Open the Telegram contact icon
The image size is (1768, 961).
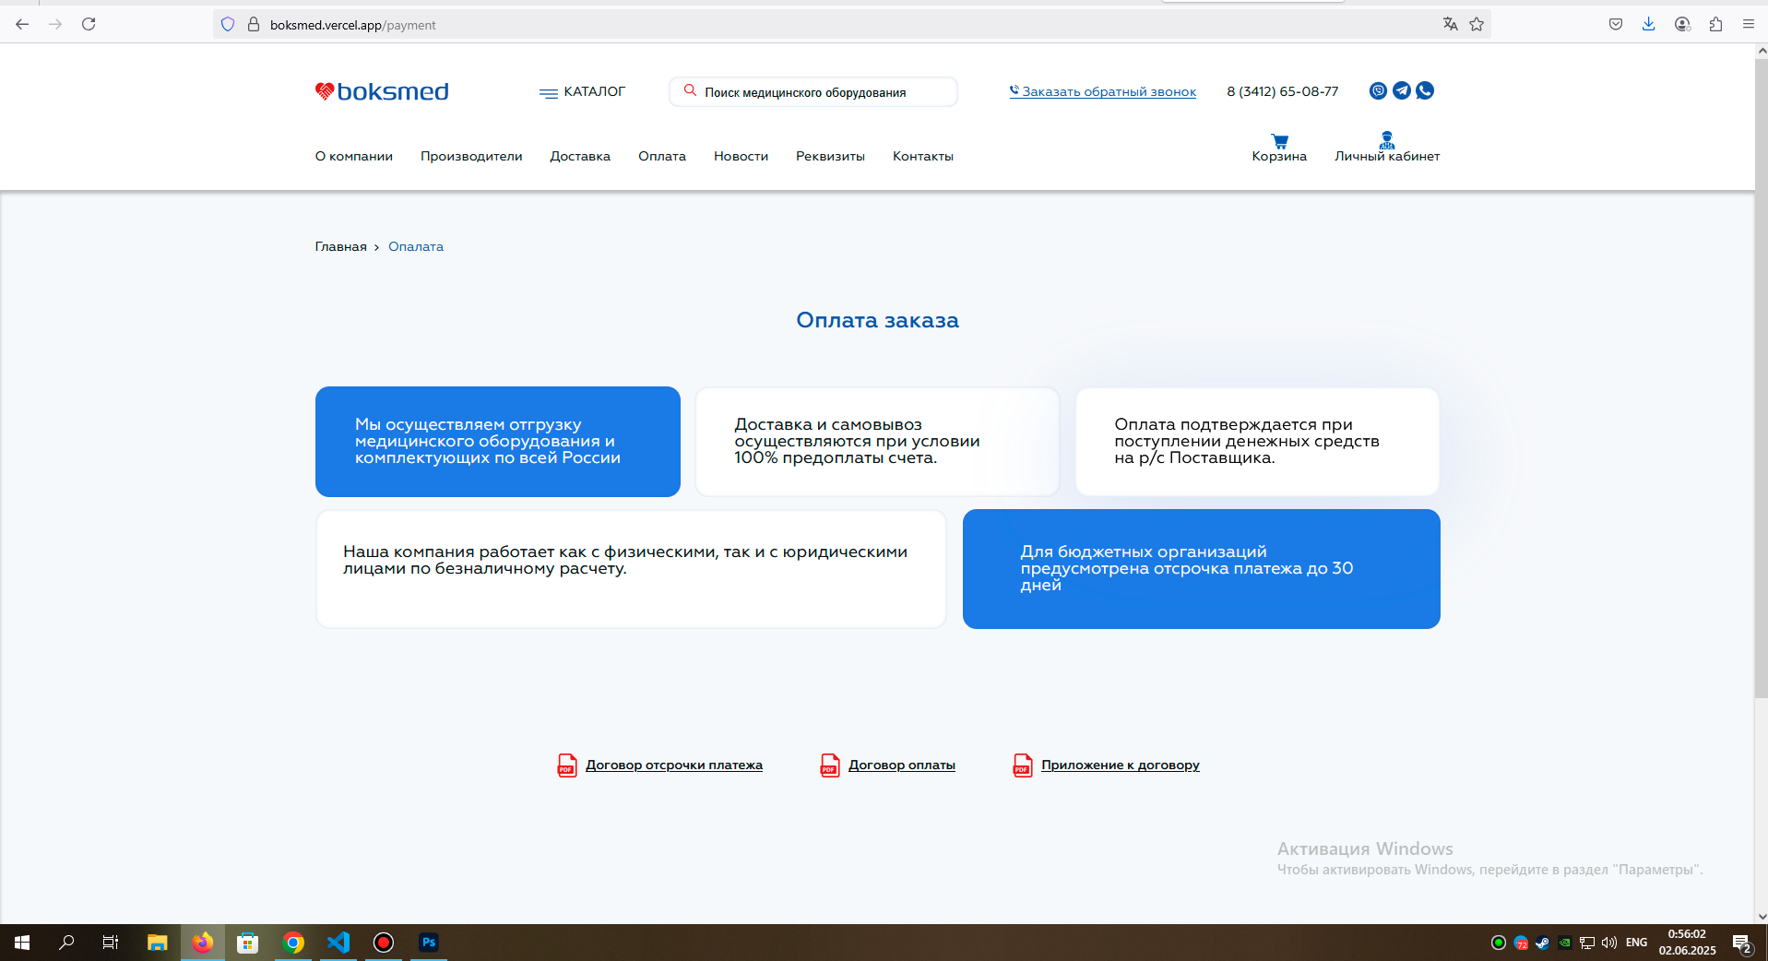(x=1402, y=90)
